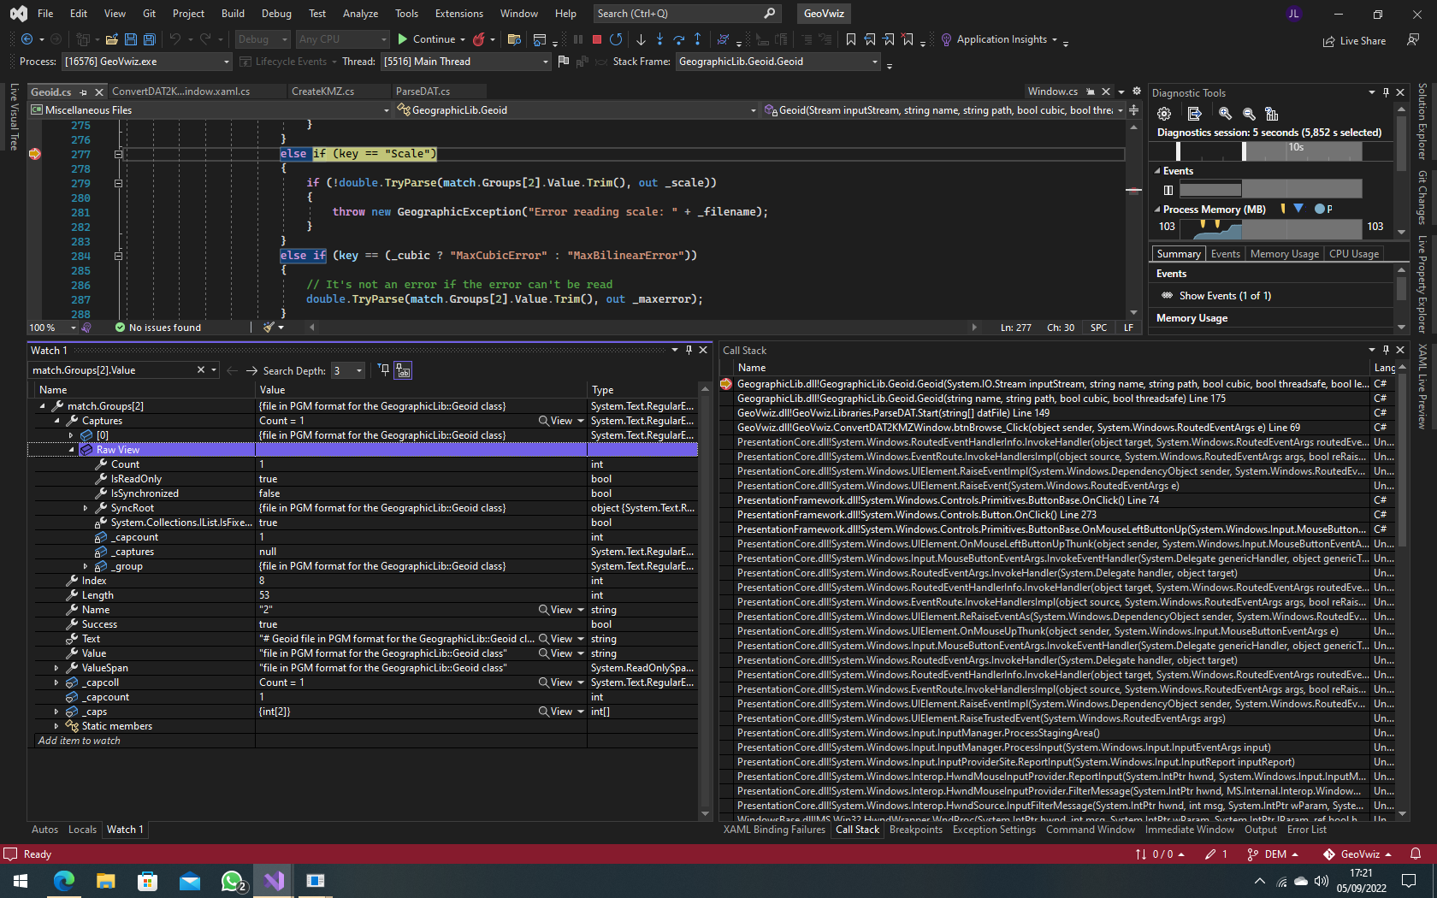Open the Search Depth dropdown in Watch 1
1437x898 pixels.
[x=358, y=370]
